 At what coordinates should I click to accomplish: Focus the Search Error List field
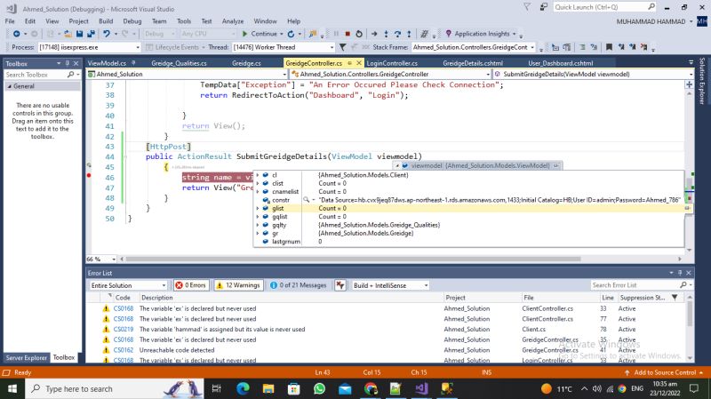tap(635, 285)
